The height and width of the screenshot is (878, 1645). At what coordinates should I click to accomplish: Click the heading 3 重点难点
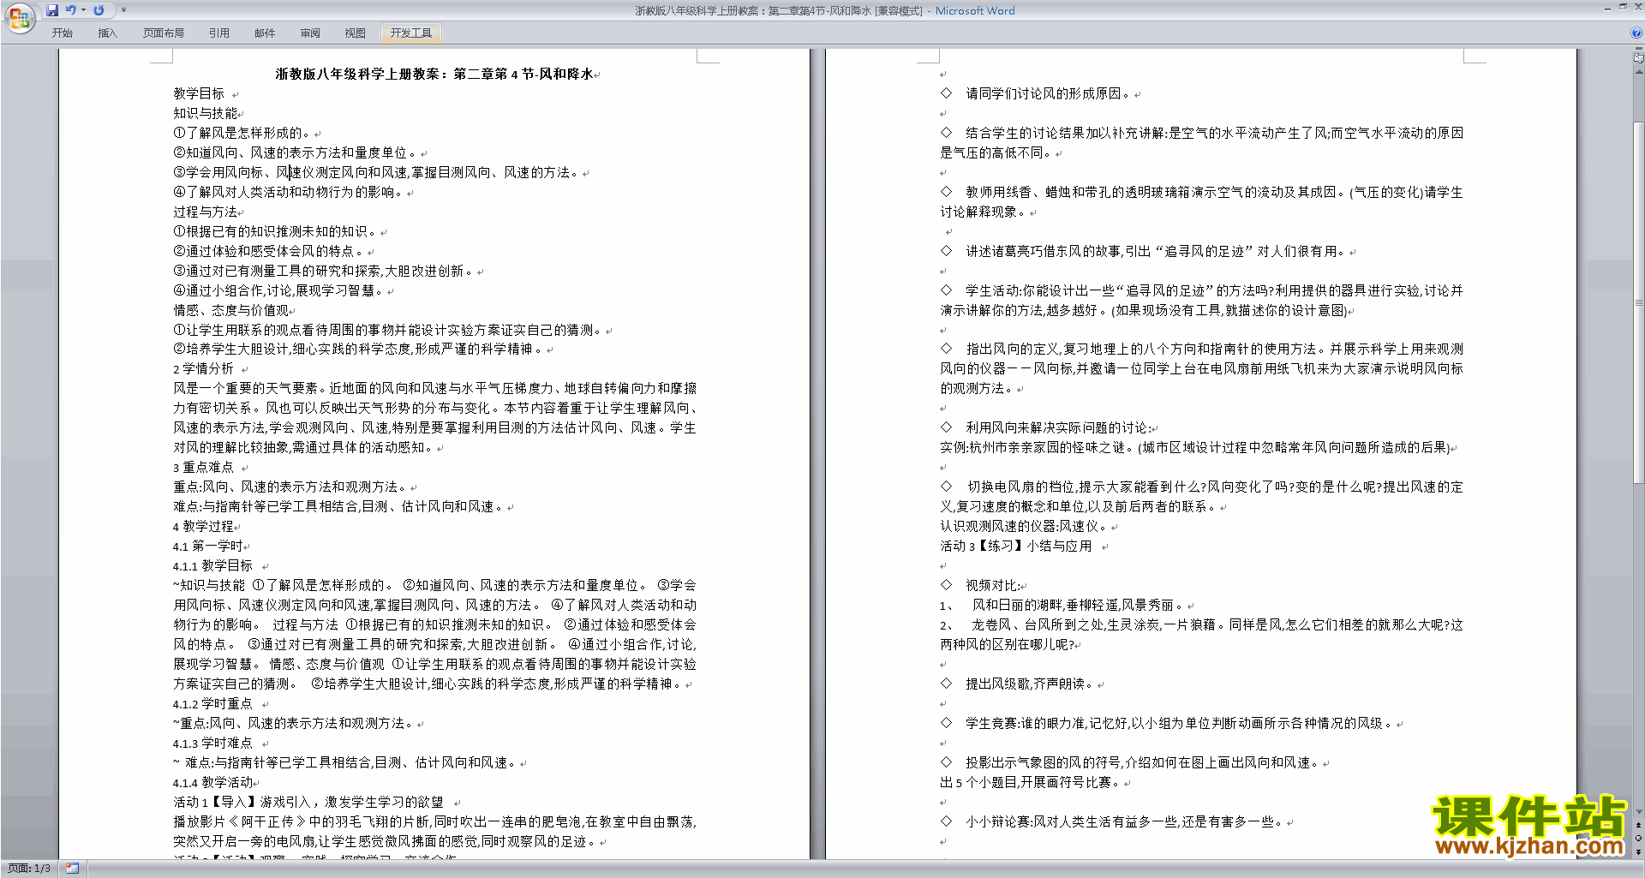pos(203,467)
